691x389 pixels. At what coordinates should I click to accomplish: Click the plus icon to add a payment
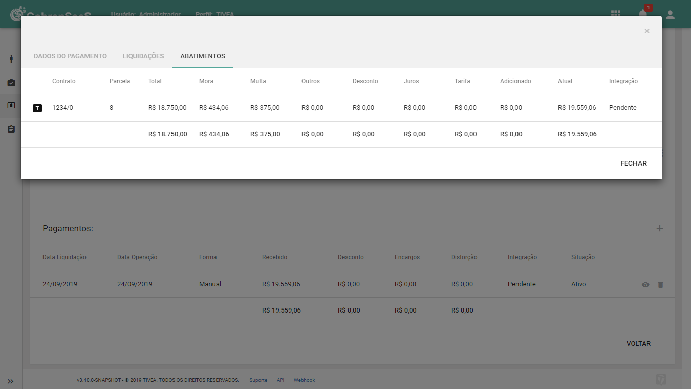(660, 228)
